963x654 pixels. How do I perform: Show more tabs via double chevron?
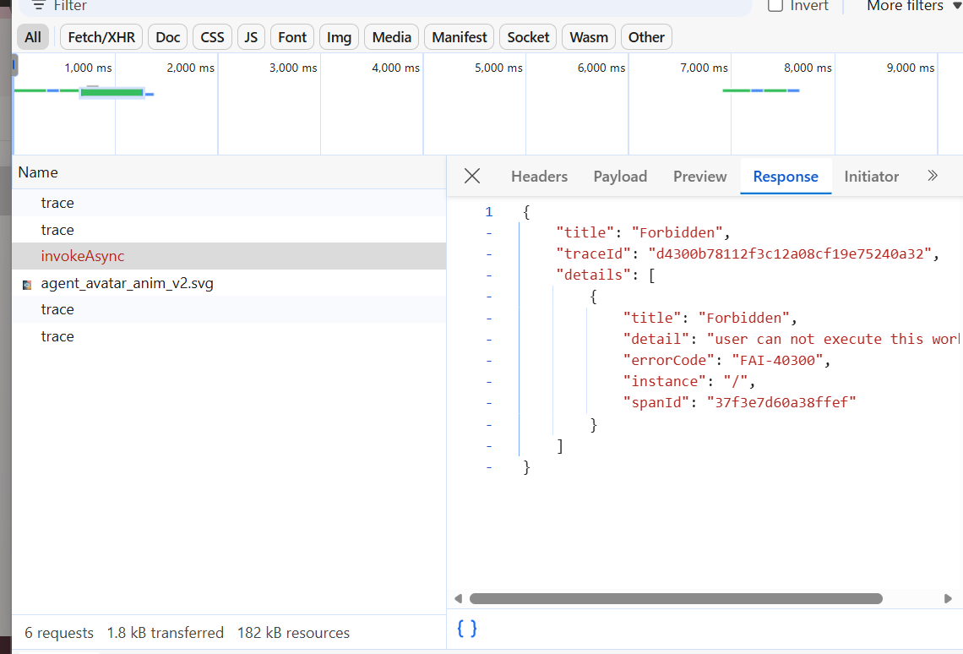933,176
